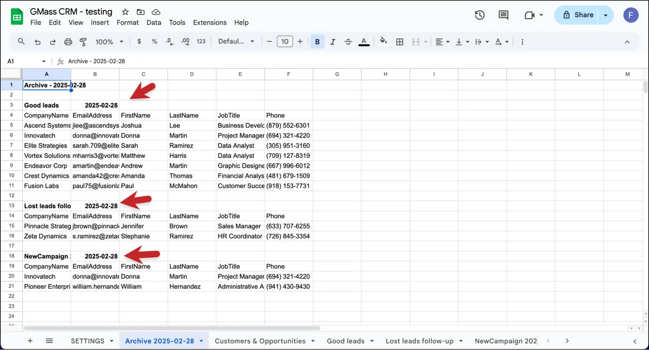Image resolution: width=649 pixels, height=350 pixels.
Task: Decrease font size with minus button
Action: 269,42
